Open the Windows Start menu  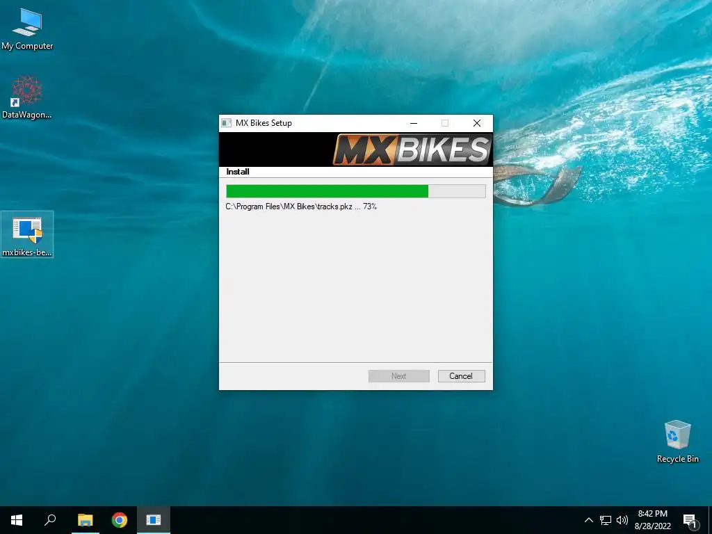[x=17, y=520]
